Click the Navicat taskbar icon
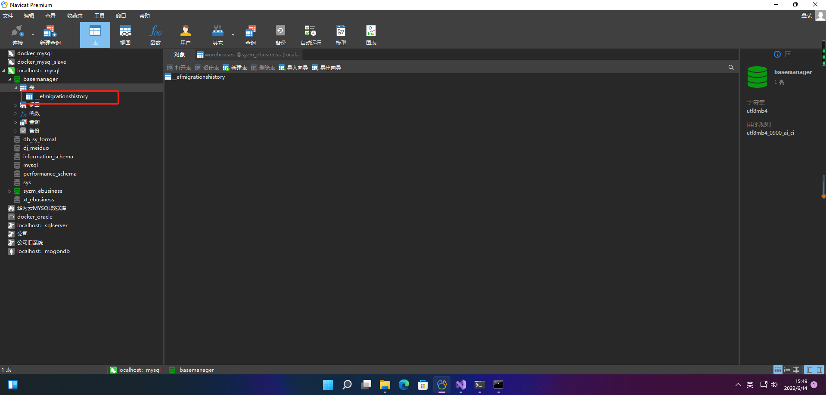This screenshot has width=826, height=395. pos(442,385)
